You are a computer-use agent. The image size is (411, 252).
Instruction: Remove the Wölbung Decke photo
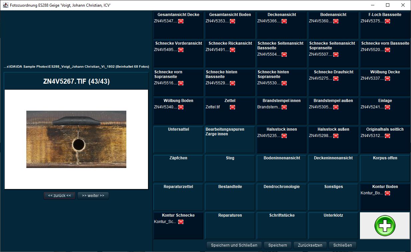click(387, 79)
